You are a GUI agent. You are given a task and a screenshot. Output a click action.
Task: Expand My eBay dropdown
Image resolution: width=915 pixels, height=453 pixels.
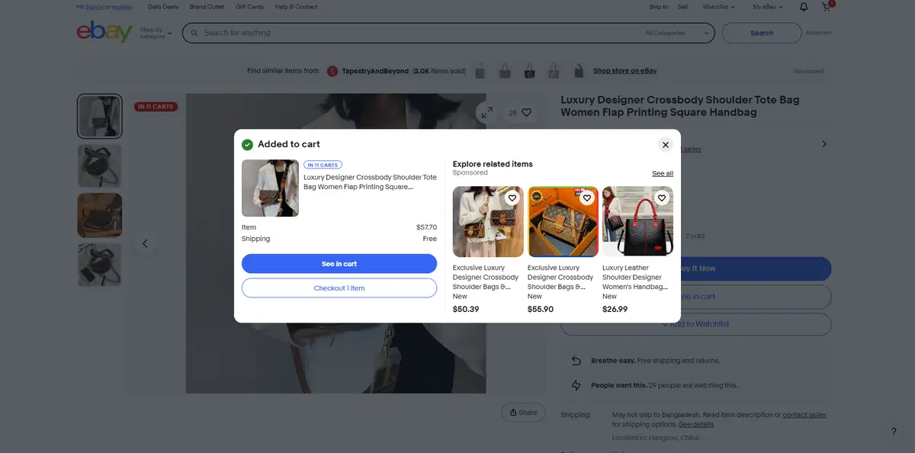tap(766, 7)
